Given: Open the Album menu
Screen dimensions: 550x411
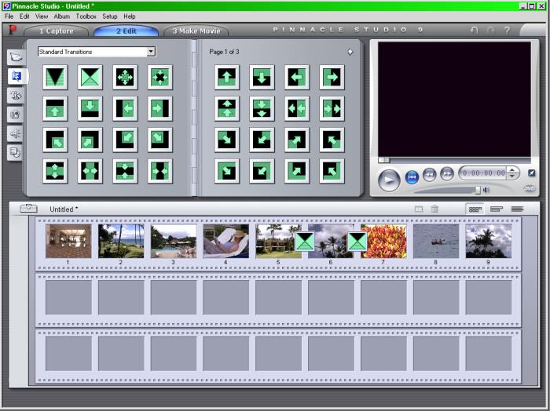Looking at the screenshot, I should click(x=62, y=16).
